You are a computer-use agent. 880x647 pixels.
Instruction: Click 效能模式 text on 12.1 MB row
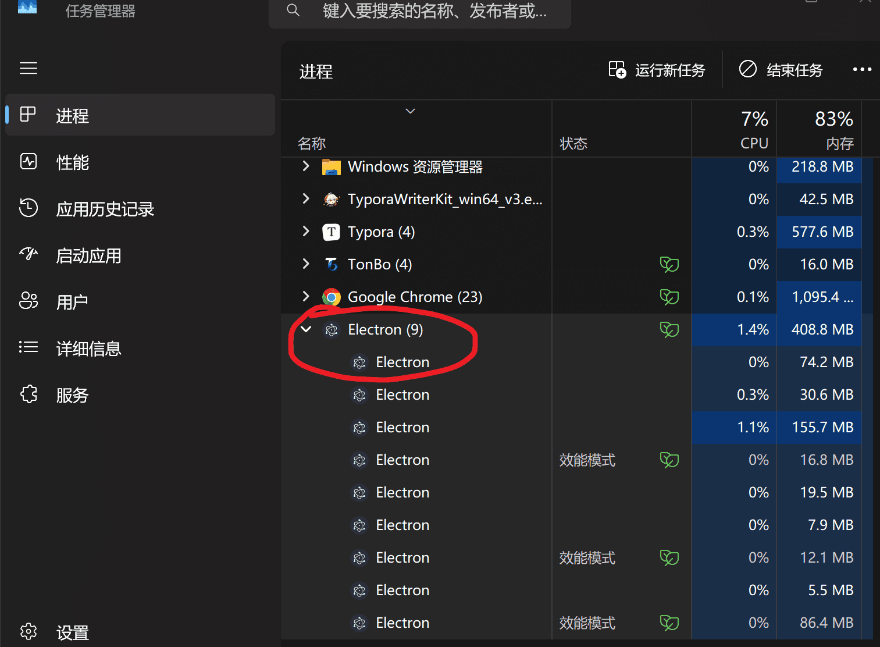click(587, 558)
